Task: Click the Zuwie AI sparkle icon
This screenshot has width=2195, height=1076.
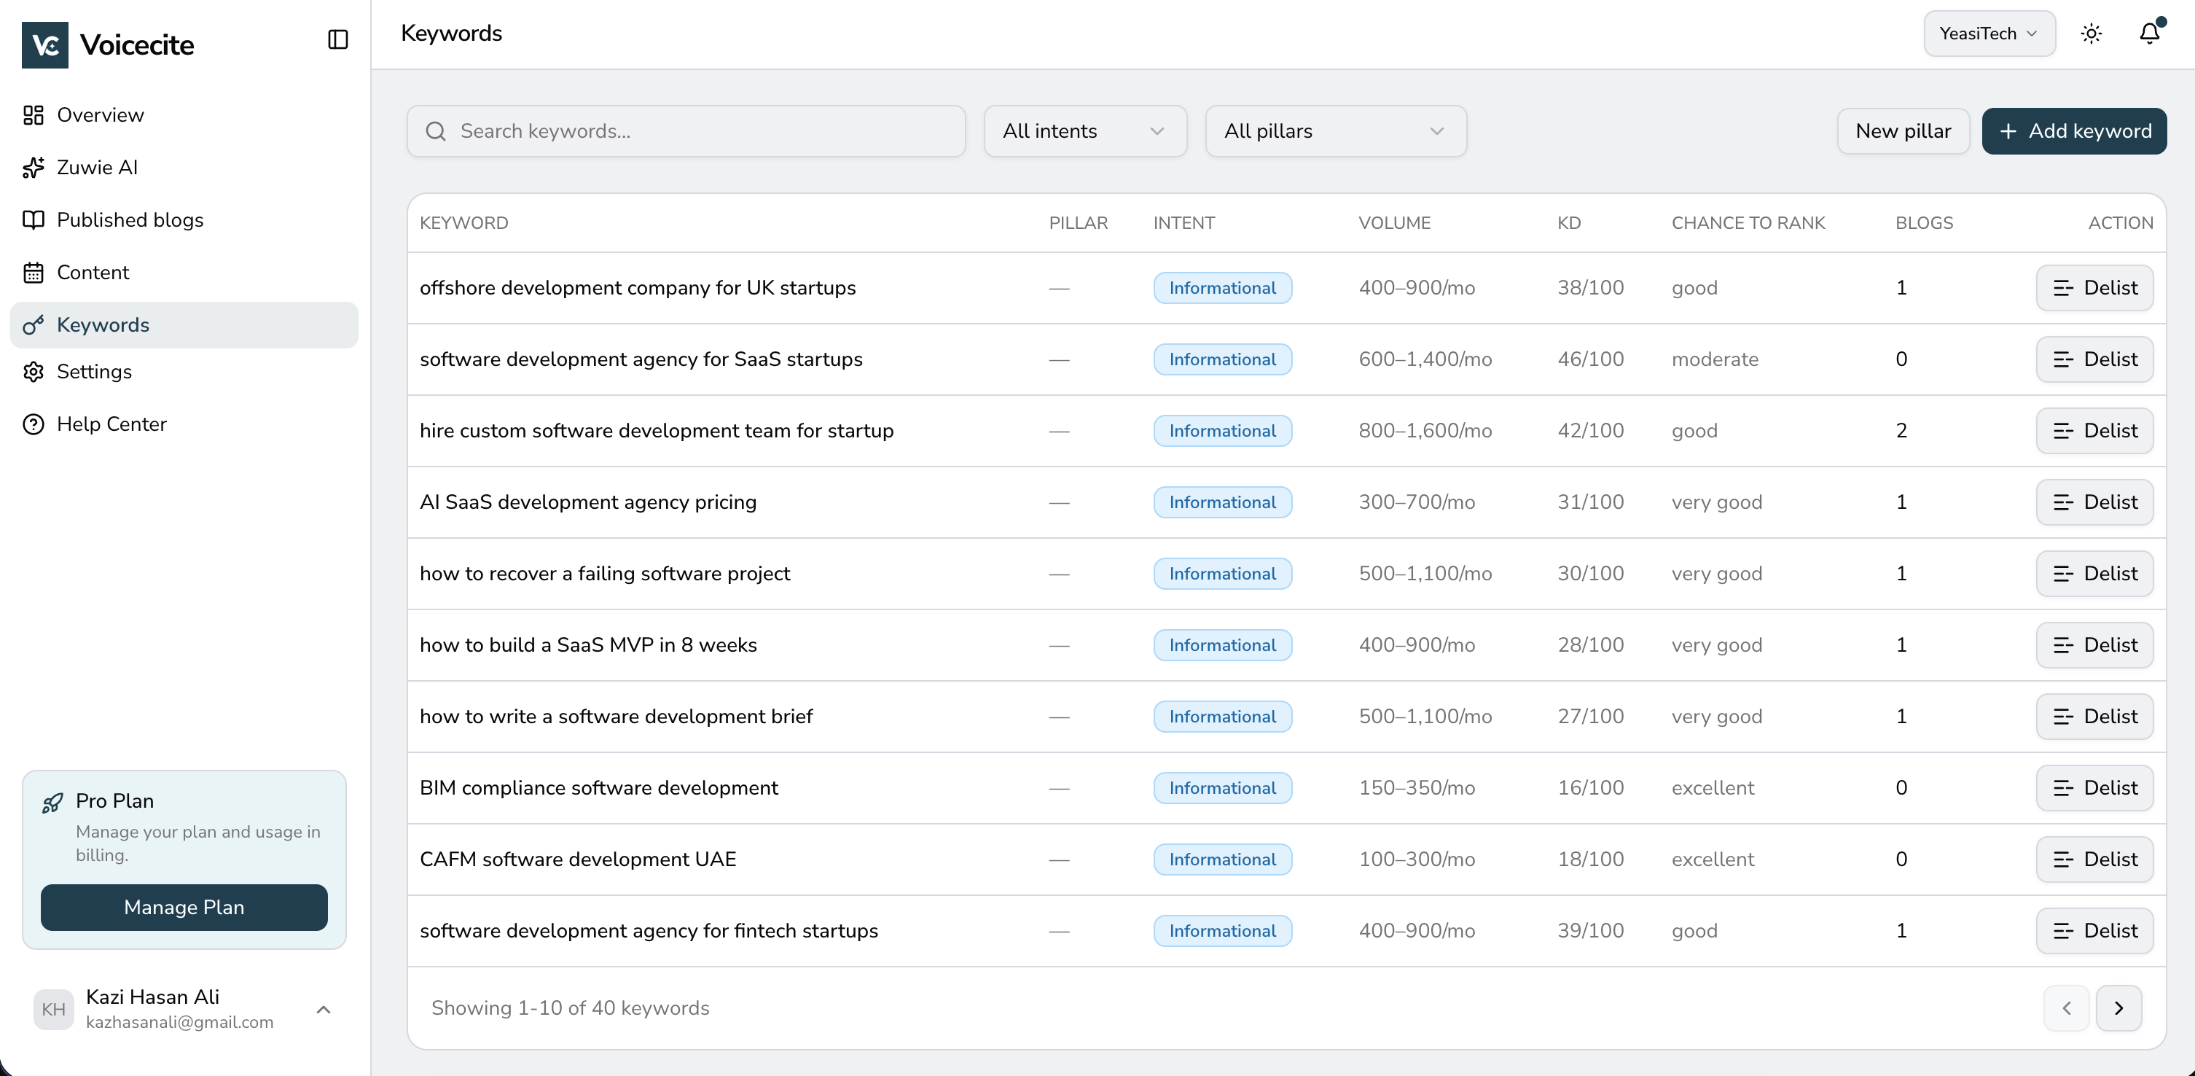Action: coord(34,168)
